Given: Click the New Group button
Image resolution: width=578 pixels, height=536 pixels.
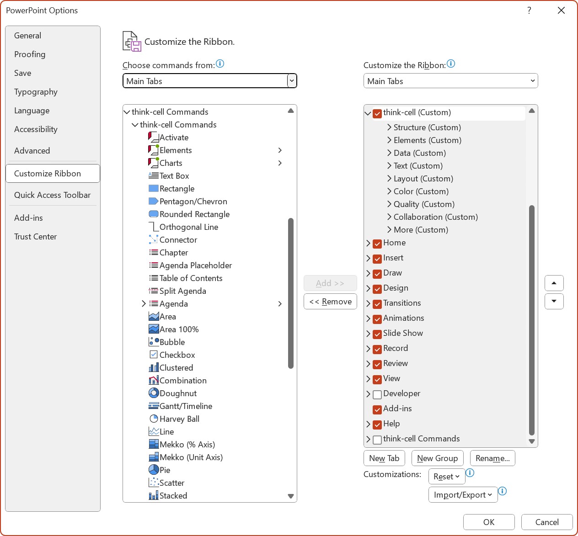Looking at the screenshot, I should coord(437,458).
